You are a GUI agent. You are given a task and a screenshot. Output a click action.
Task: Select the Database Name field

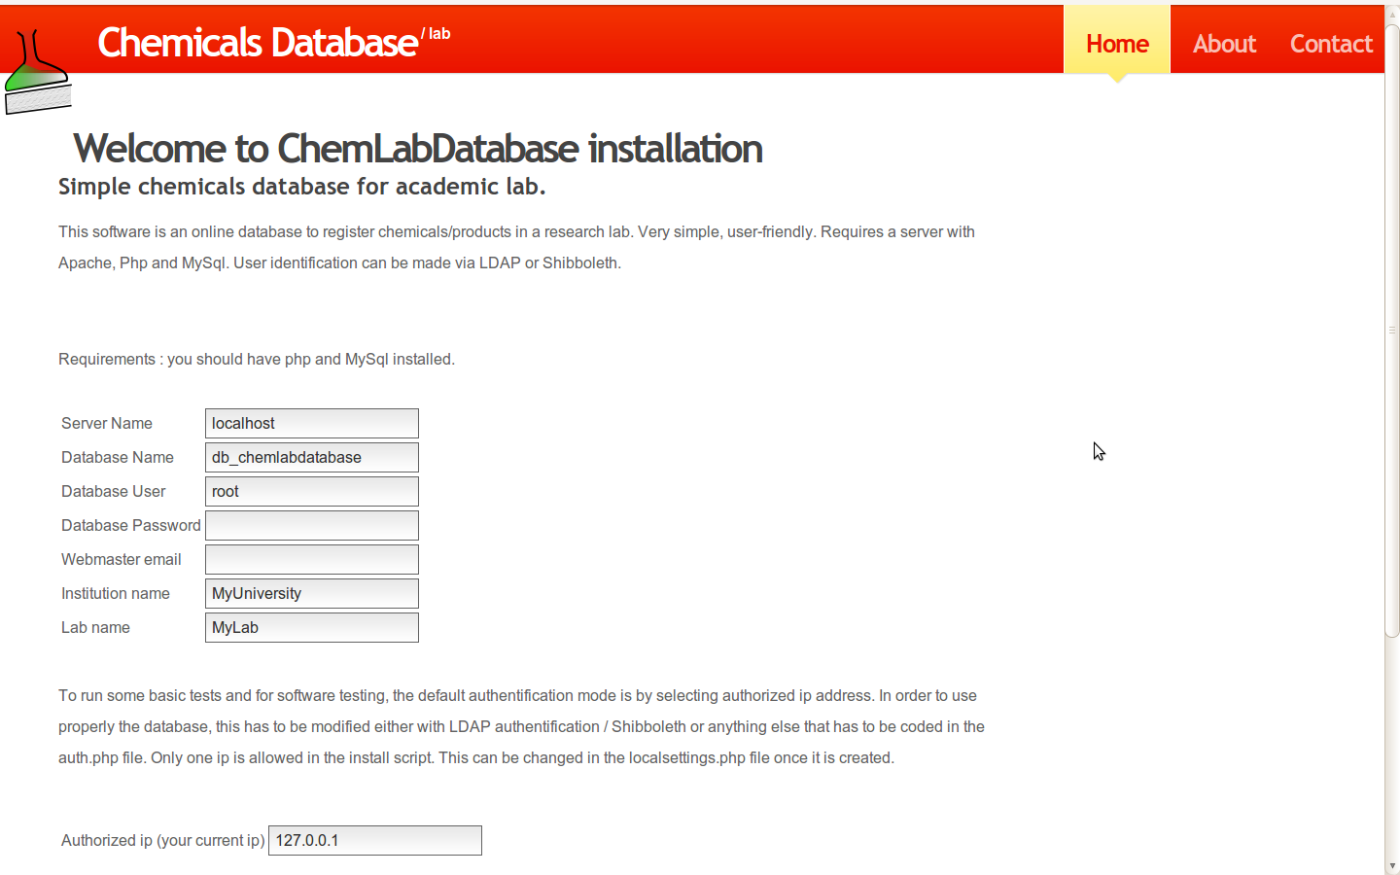pyautogui.click(x=311, y=457)
